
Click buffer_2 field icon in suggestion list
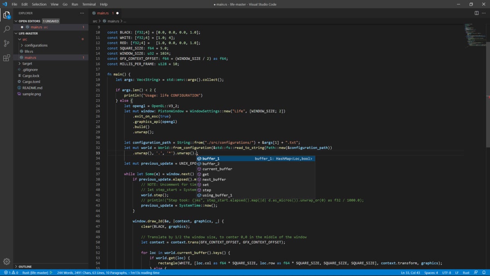pyautogui.click(x=199, y=164)
